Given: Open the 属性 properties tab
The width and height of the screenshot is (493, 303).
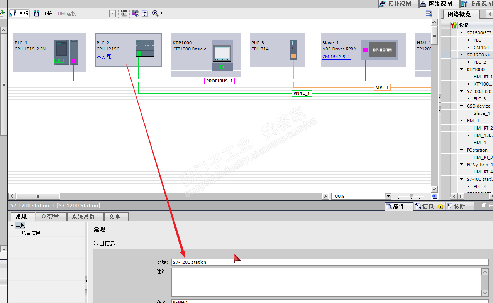Looking at the screenshot, I should coord(399,206).
